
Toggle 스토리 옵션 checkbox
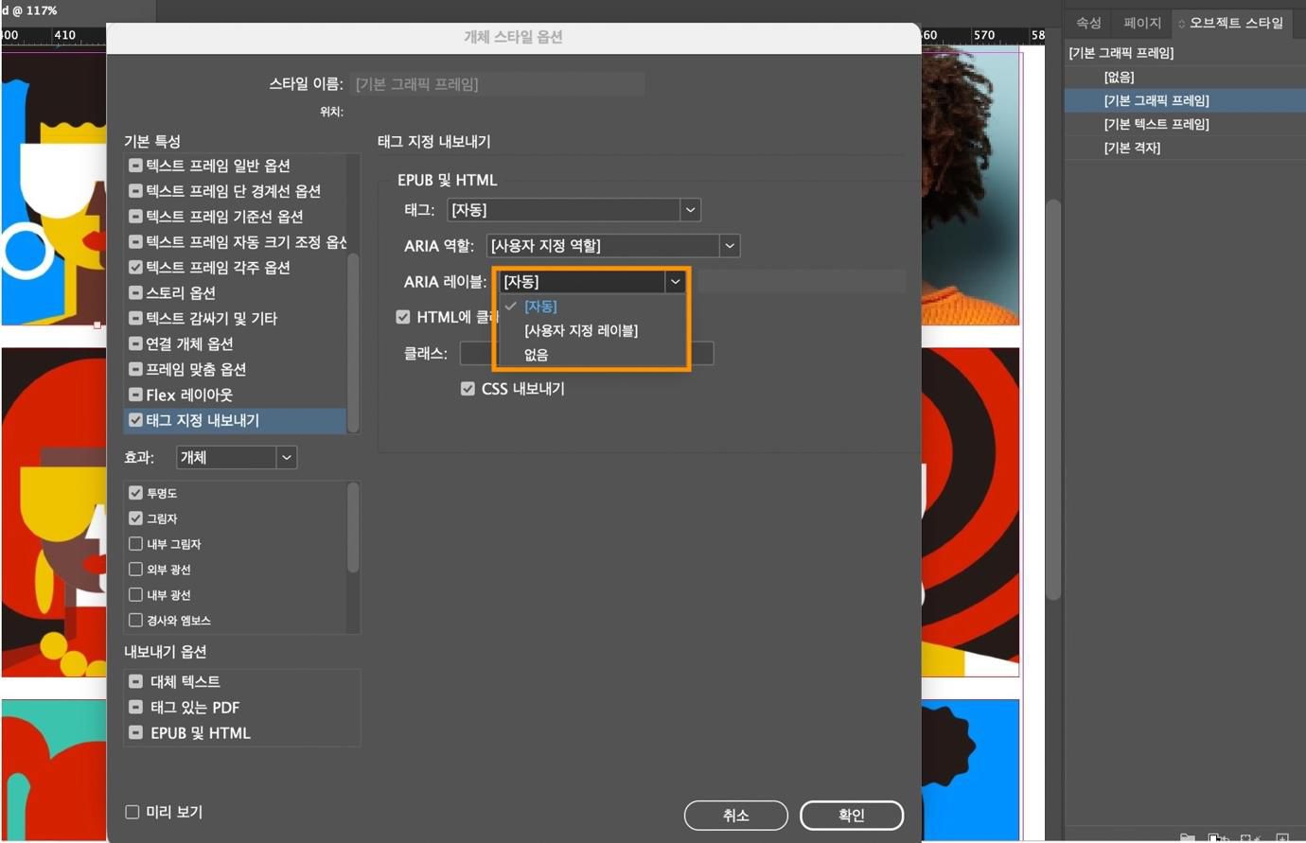135,293
